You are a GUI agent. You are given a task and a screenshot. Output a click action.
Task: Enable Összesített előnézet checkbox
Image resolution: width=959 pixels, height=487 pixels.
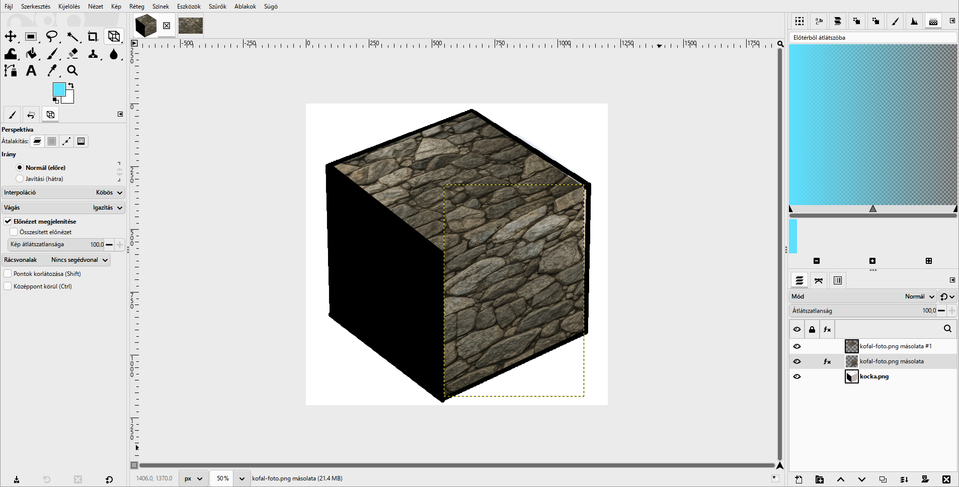[x=14, y=232]
